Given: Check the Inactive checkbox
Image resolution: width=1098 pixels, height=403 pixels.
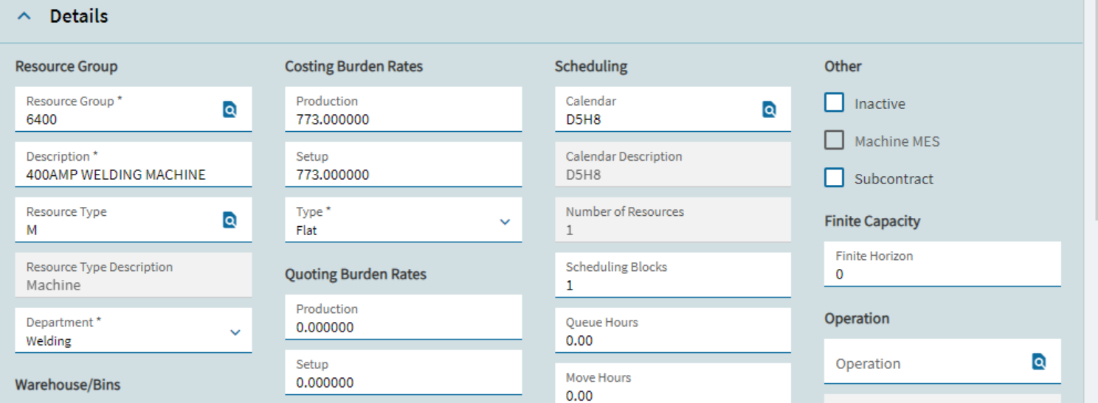Looking at the screenshot, I should pyautogui.click(x=835, y=103).
